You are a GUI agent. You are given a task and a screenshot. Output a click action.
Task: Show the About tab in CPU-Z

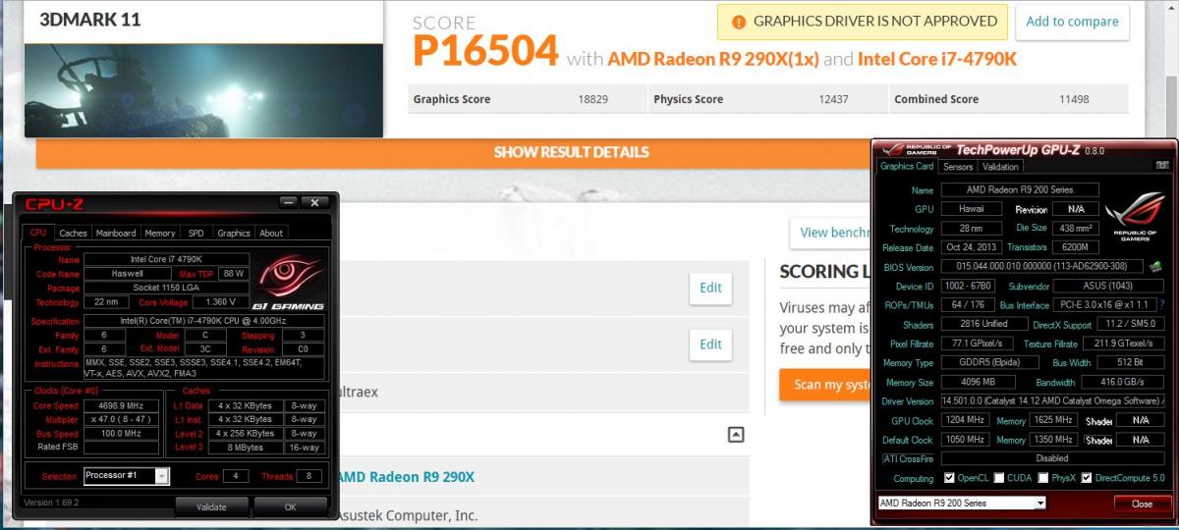[x=271, y=233]
